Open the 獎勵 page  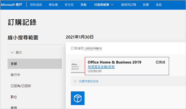(83, 5)
